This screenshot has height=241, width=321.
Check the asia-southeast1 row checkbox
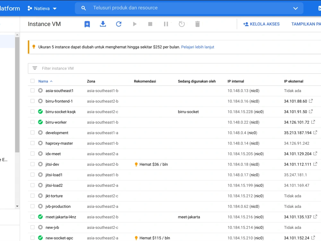tap(32, 90)
